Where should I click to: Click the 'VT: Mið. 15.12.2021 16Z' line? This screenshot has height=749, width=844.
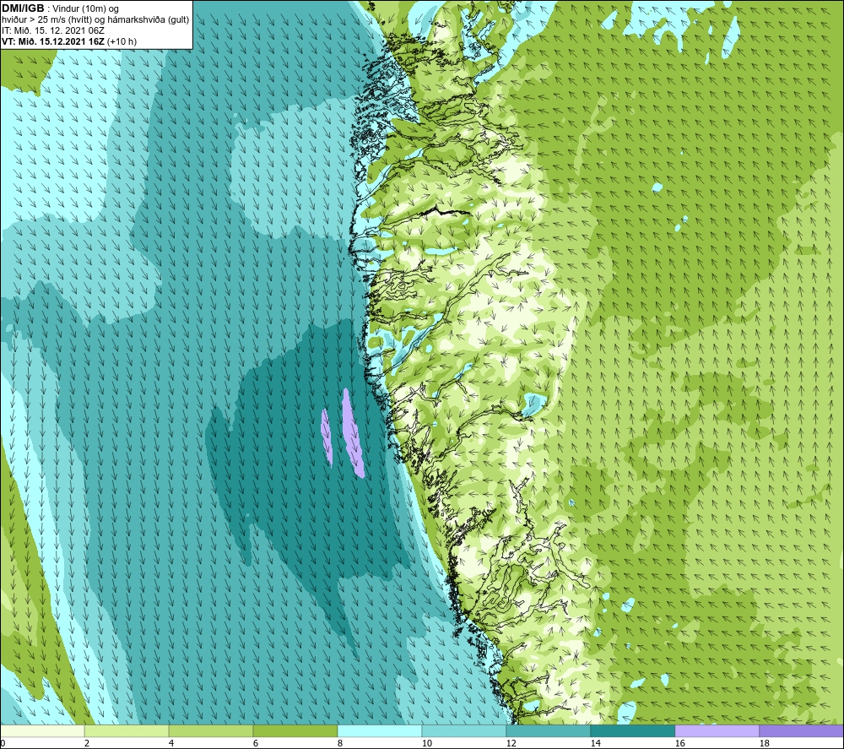(x=53, y=41)
